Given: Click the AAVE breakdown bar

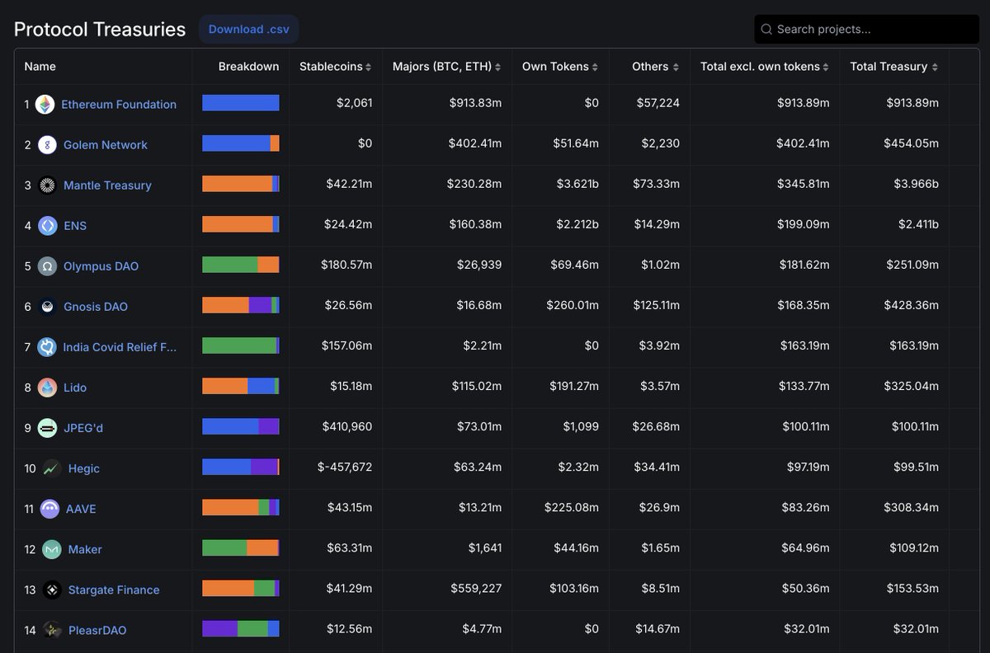Looking at the screenshot, I should pos(241,507).
